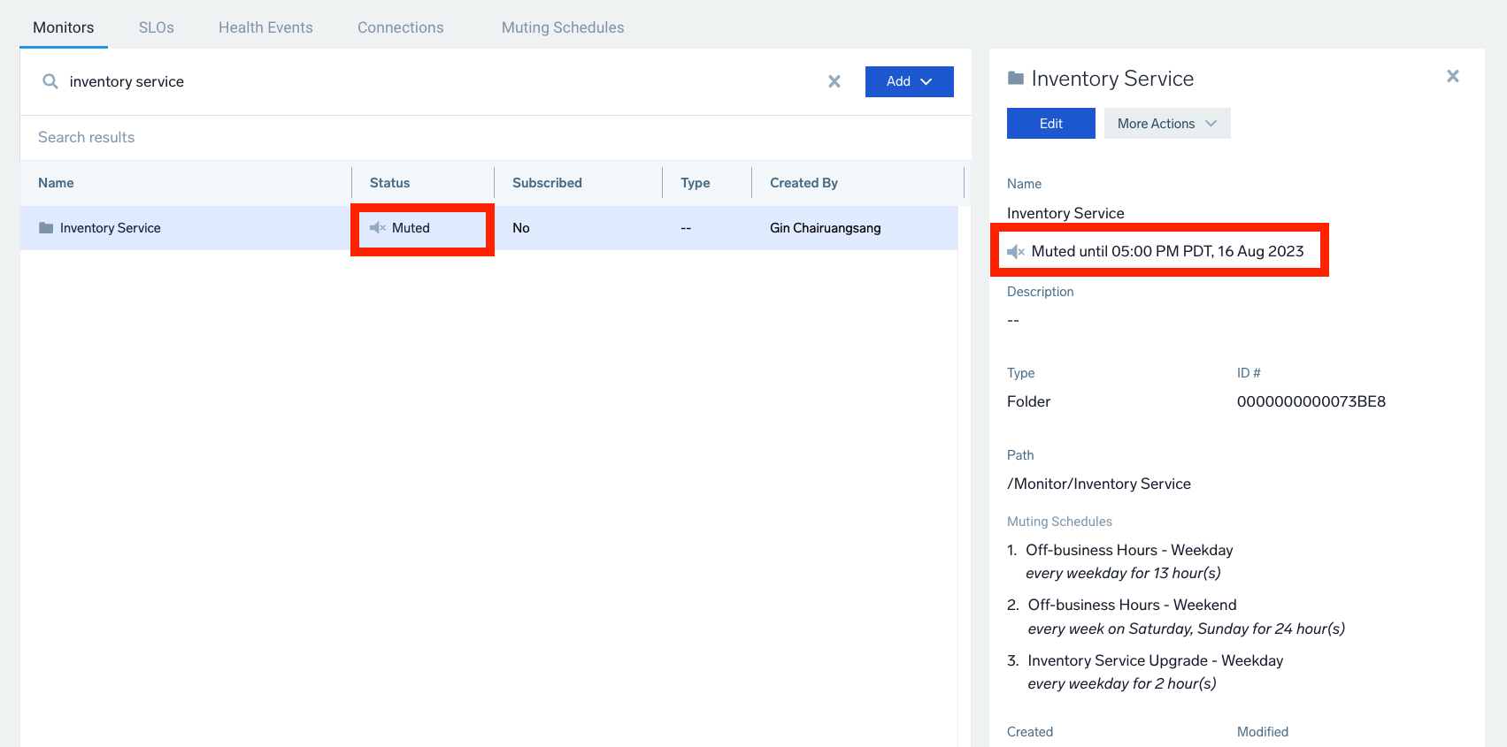
Task: Clear the inventory service search text
Action: click(x=834, y=81)
